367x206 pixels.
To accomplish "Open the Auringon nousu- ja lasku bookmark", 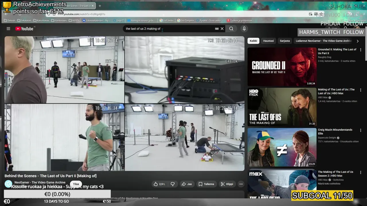I will pyautogui.click(x=141, y=21).
